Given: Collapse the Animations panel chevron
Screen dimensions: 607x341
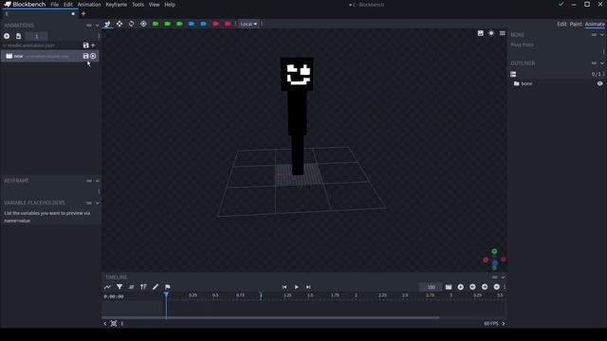Looking at the screenshot, I should (97, 26).
